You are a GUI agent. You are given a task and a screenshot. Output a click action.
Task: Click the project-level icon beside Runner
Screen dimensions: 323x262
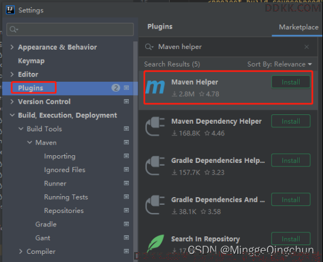127,183
